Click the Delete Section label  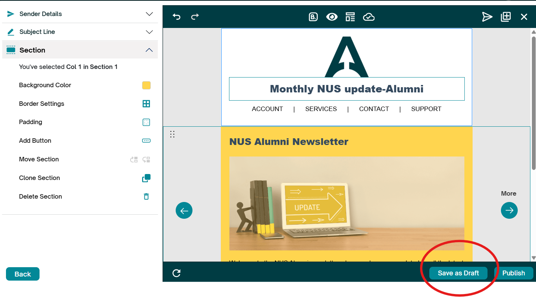41,196
